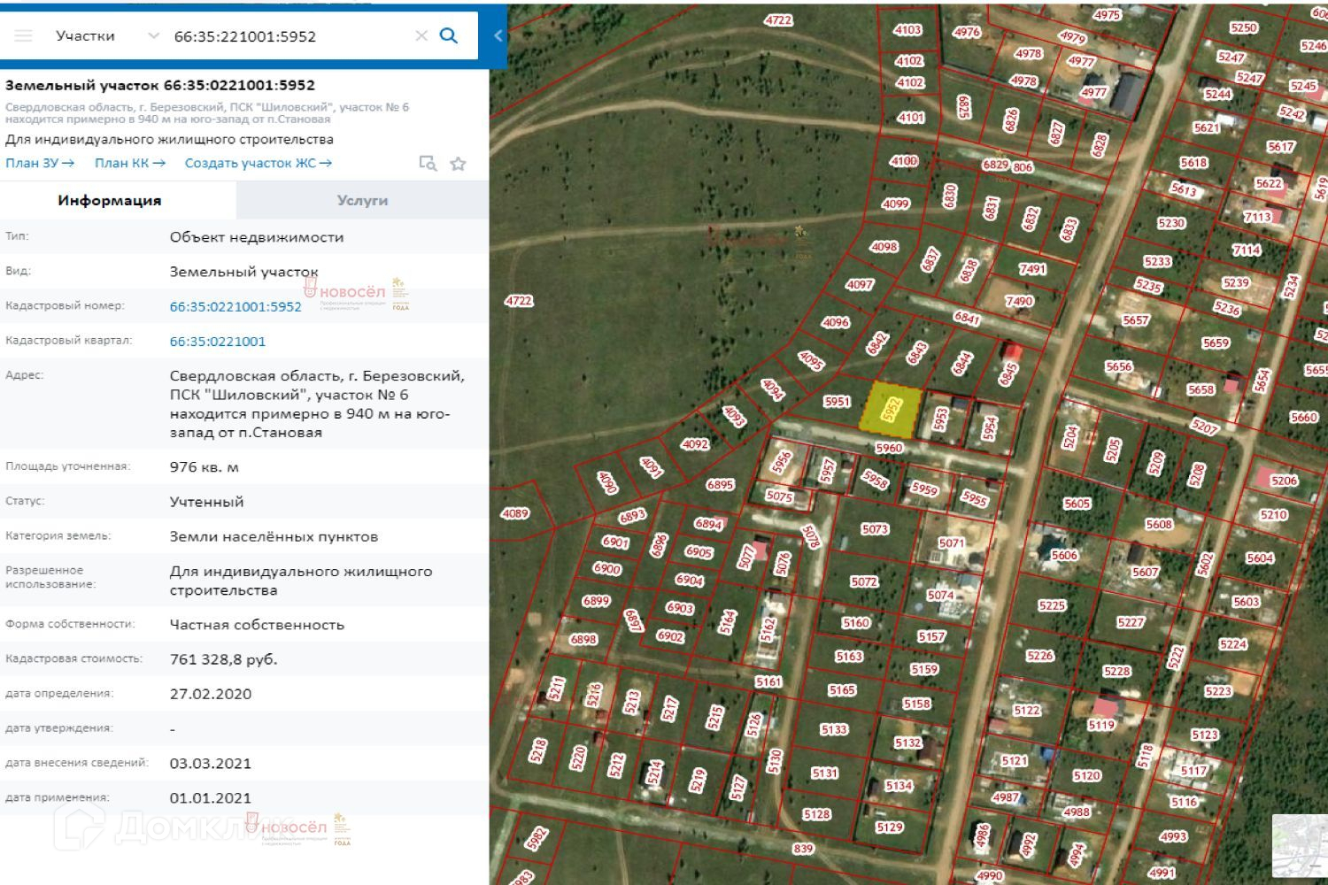The height and width of the screenshot is (885, 1328).
Task: Click the date 03.03.2021
Action: point(211,764)
